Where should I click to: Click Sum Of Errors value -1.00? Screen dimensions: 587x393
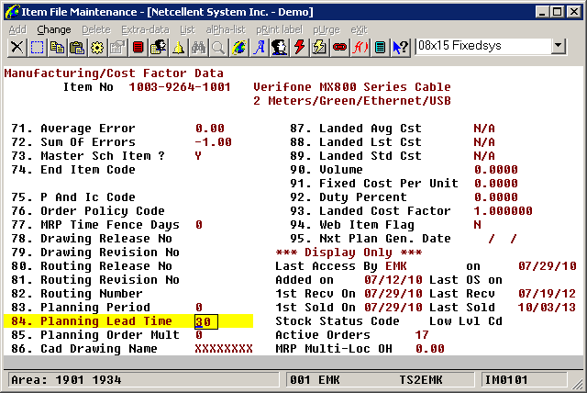tap(214, 142)
